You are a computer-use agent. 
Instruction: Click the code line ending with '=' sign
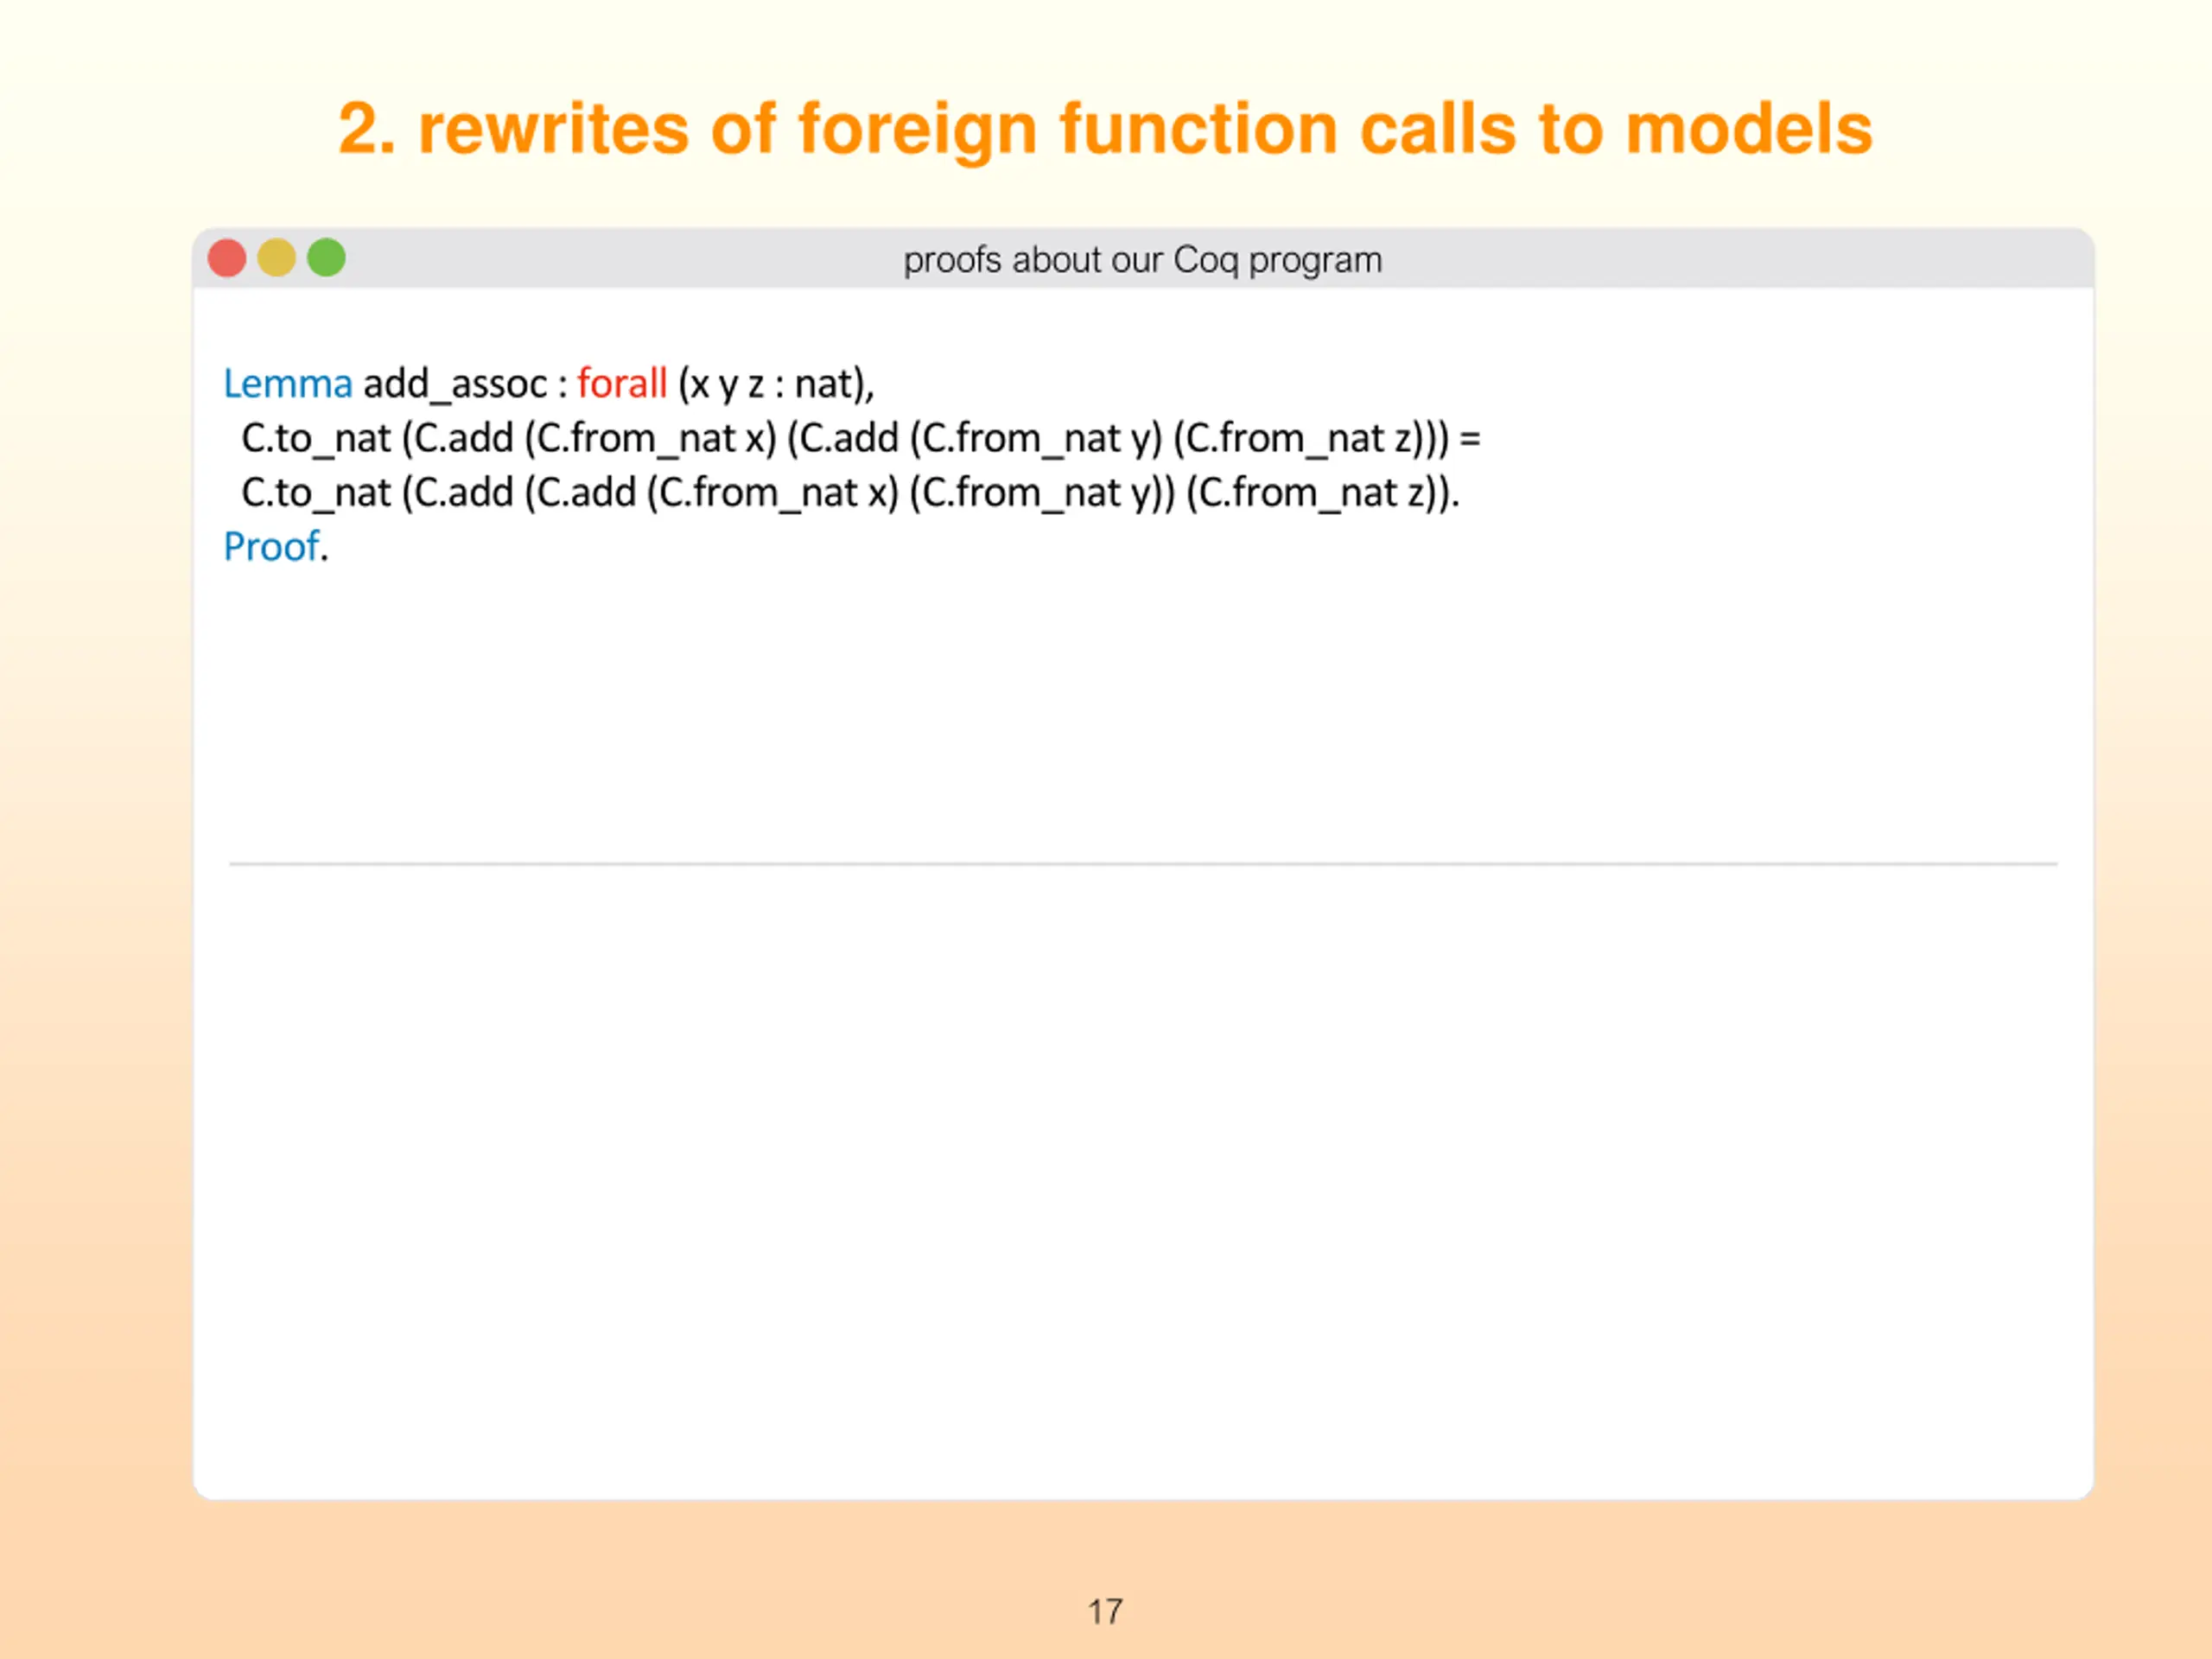tap(861, 439)
